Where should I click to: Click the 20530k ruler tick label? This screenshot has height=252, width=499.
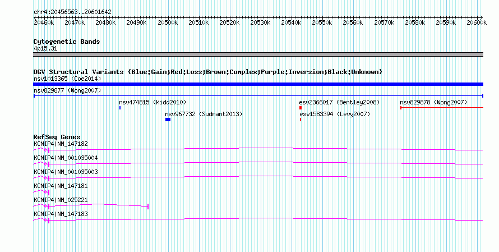260,22
